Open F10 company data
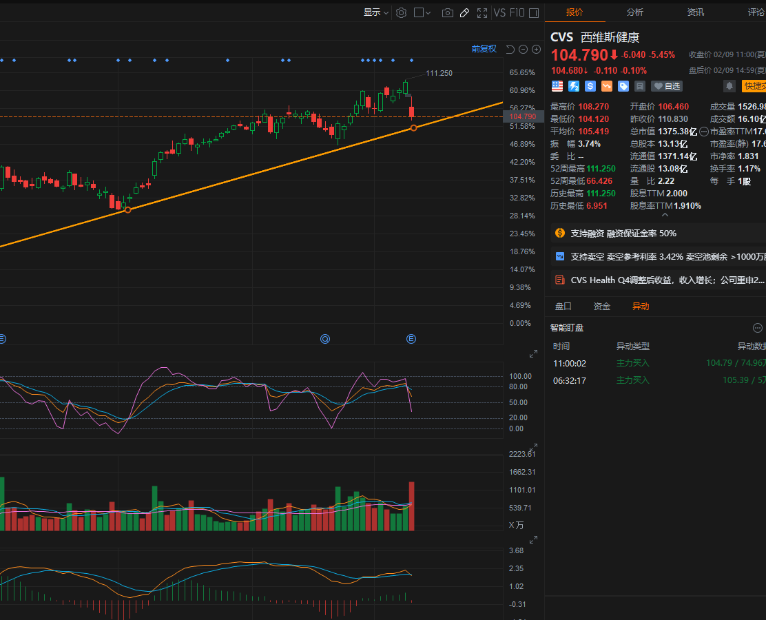The height and width of the screenshot is (620, 766). click(517, 12)
